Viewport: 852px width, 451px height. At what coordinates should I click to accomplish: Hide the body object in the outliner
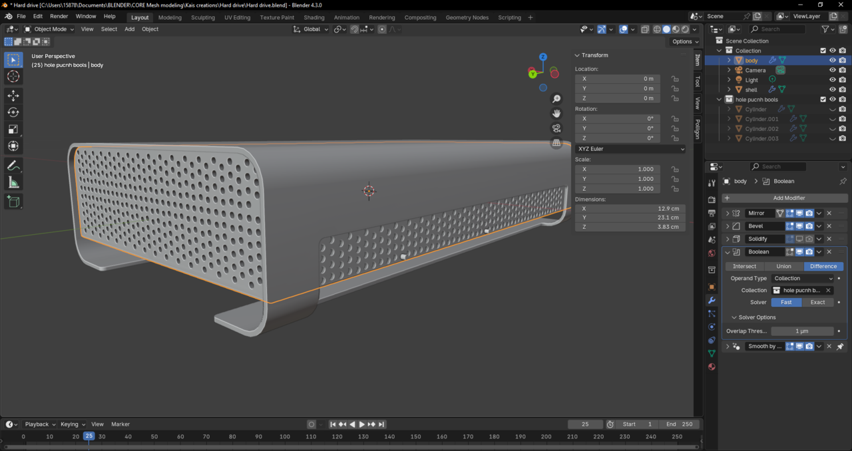832,61
